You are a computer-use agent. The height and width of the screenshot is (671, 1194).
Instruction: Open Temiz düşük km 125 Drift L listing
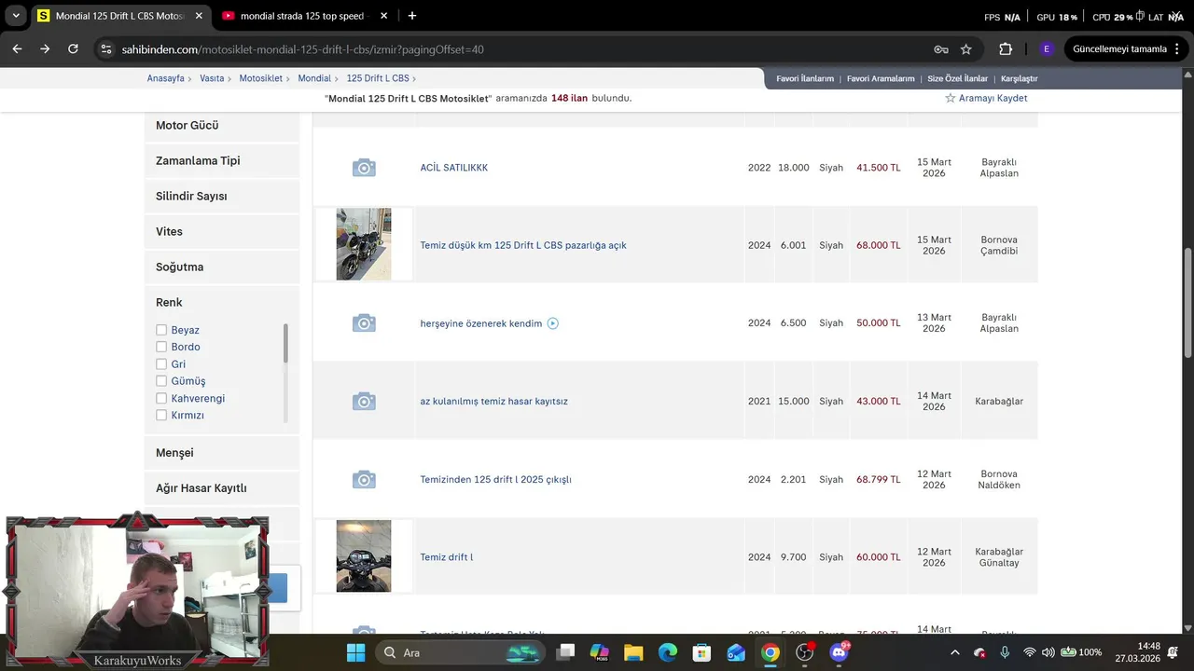[523, 245]
